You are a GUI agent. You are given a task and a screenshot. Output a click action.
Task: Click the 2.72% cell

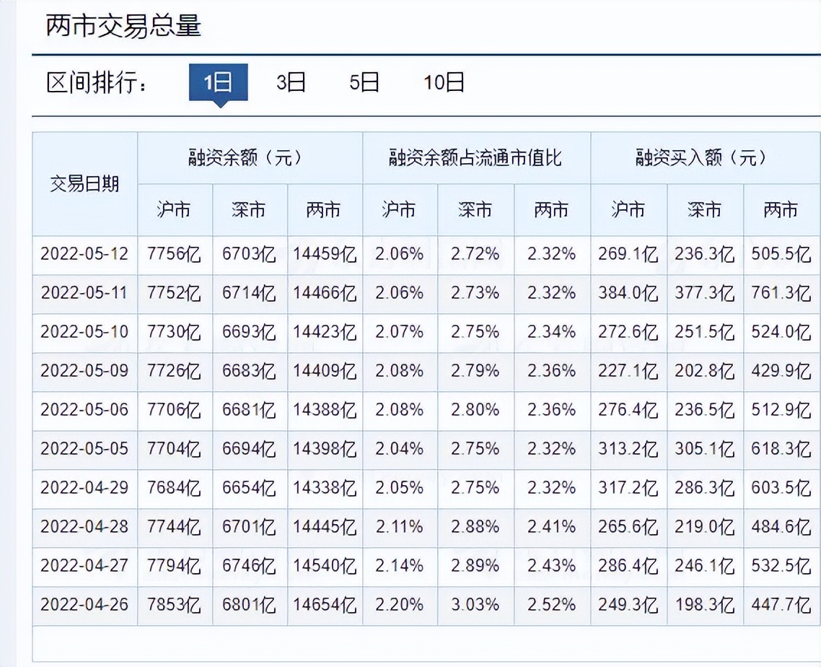pos(475,255)
